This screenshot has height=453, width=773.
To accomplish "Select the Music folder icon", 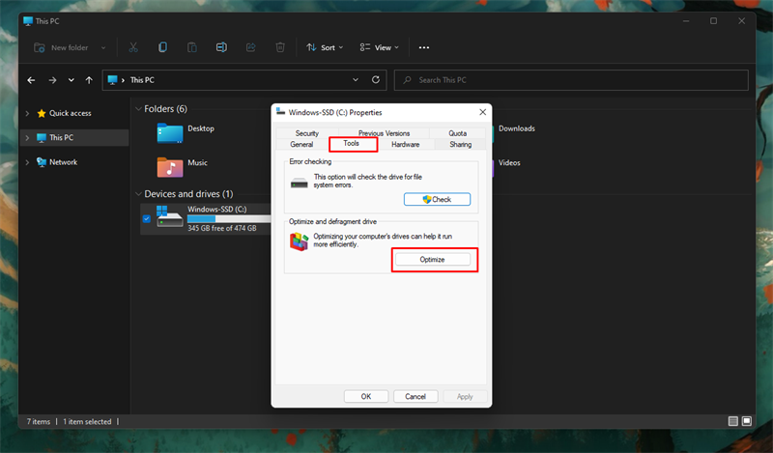I will 170,167.
